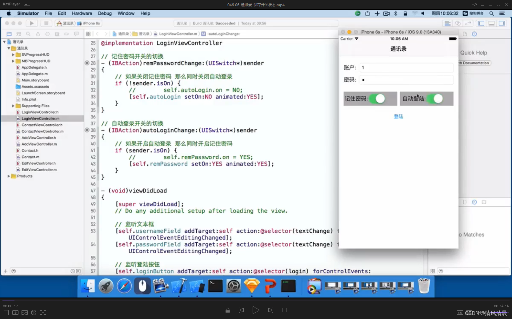Click the Documentation button in Quick Help
Viewport: 512px width, 319px height.
[x=475, y=63]
